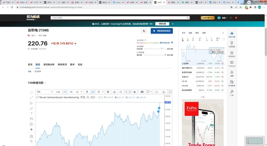Open the 上证指数 row in market list
This screenshot has height=146, width=267.
coord(203,64)
